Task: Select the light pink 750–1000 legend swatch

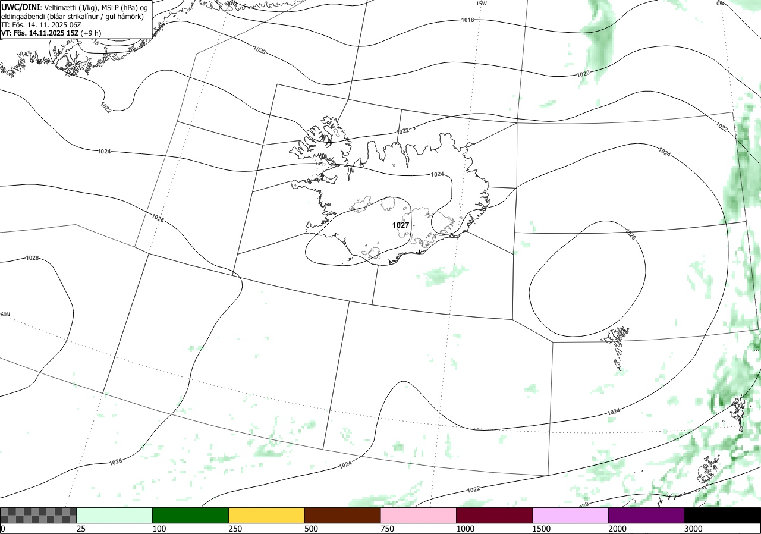Action: (419, 515)
